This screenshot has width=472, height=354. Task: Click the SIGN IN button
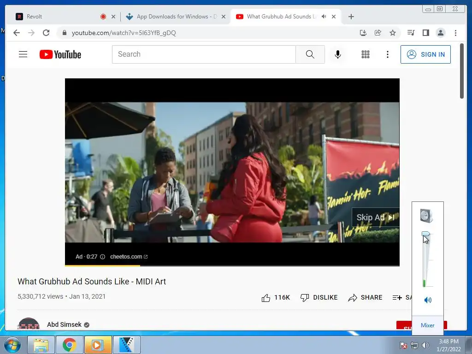(425, 54)
